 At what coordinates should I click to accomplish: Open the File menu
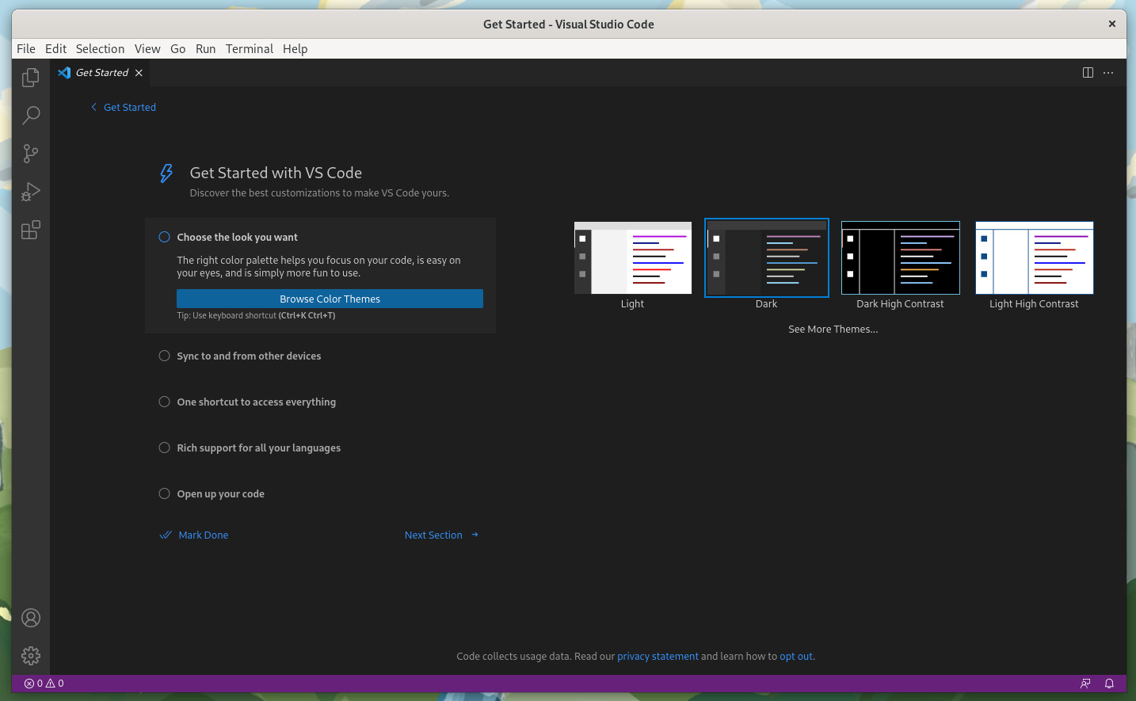tap(26, 49)
